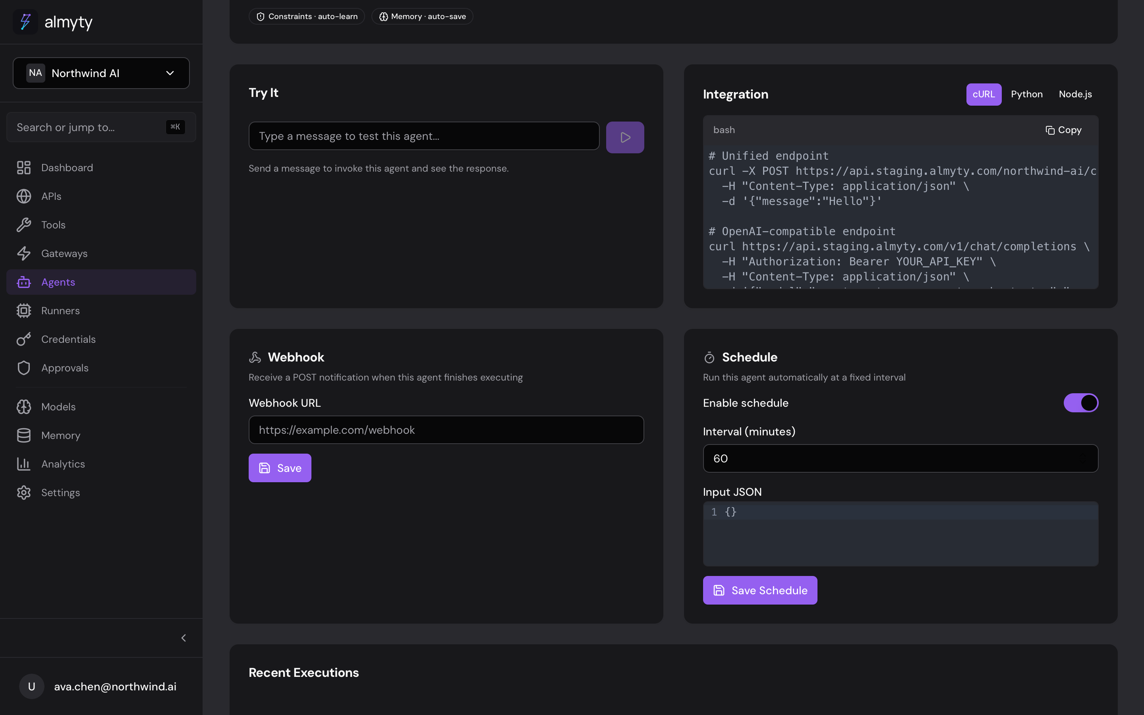Open the Analytics menu item
The image size is (1144, 715).
[101, 464]
